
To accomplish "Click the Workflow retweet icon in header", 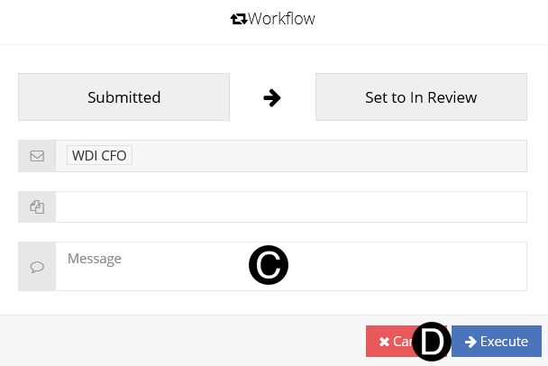I will [x=239, y=19].
